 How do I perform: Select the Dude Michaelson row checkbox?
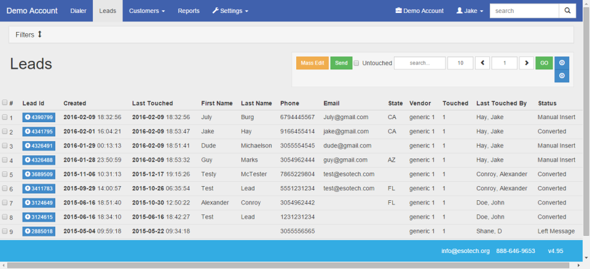[4, 146]
